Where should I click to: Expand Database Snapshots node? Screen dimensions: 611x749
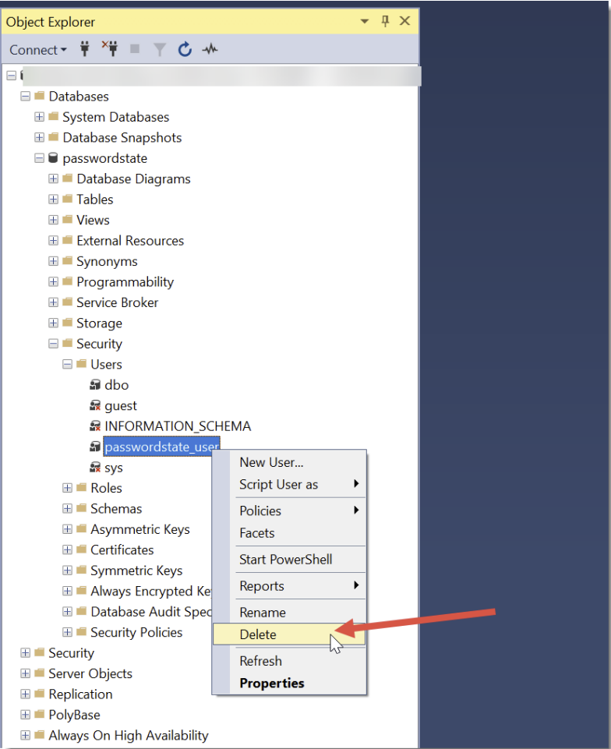[39, 138]
